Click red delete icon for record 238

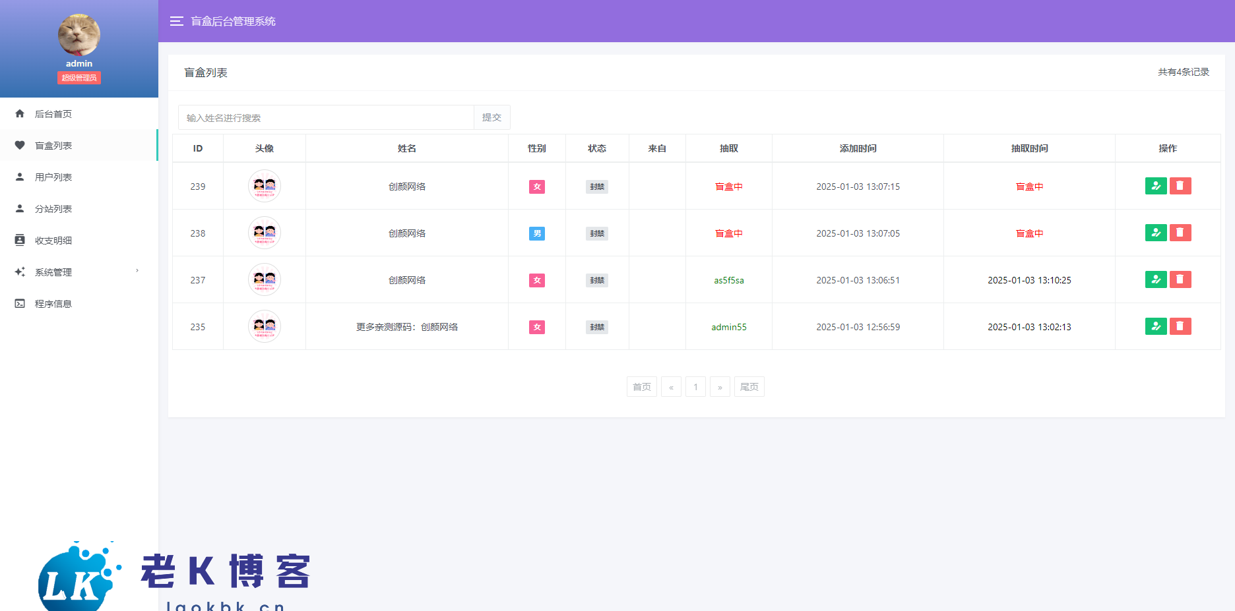click(x=1180, y=233)
